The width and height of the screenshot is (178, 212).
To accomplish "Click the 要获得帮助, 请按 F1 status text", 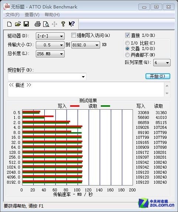I will click(24, 206).
